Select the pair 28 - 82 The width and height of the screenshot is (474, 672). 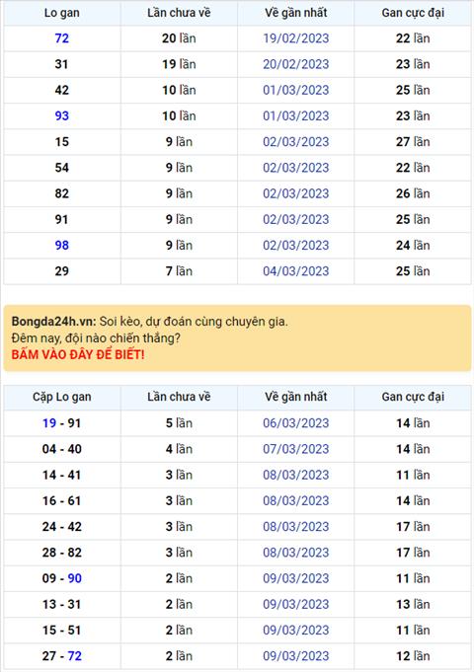[x=62, y=553]
